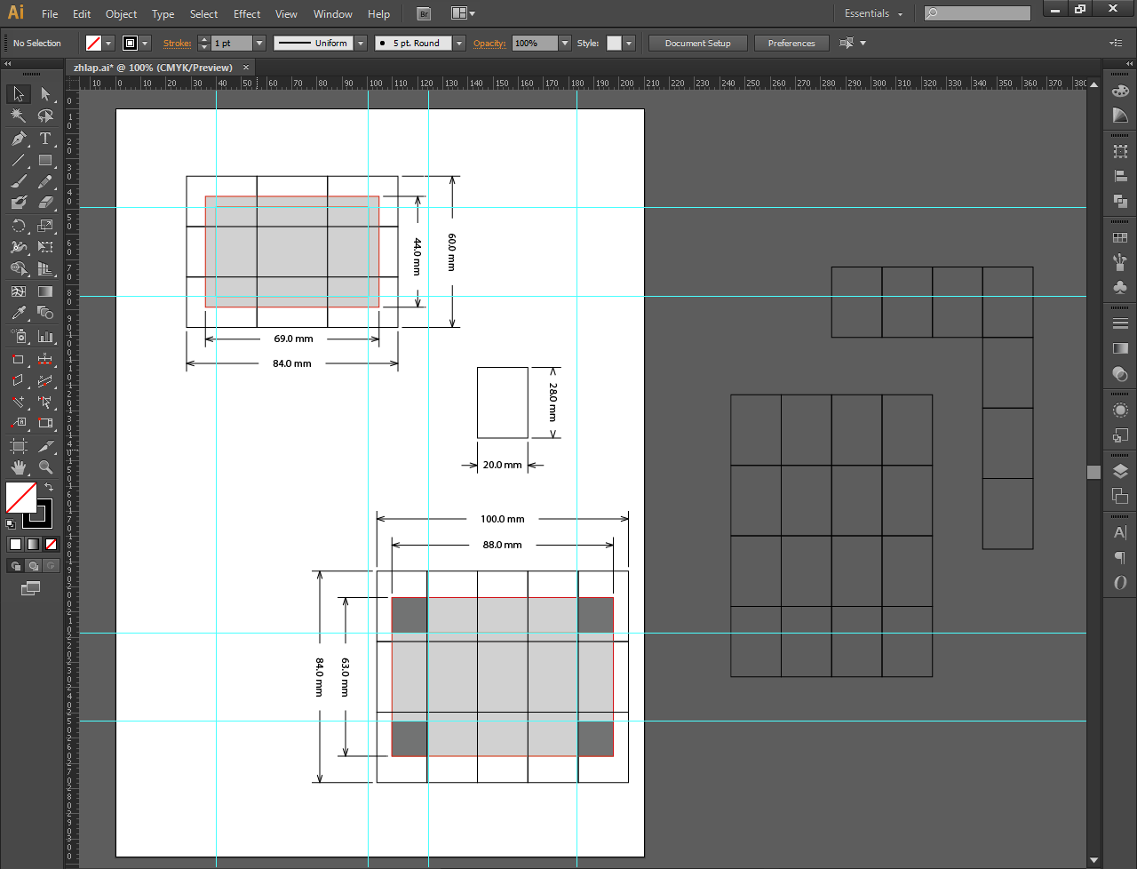Expand the Opacity percentage dropdown
This screenshot has width=1137, height=869.
pyautogui.click(x=565, y=44)
